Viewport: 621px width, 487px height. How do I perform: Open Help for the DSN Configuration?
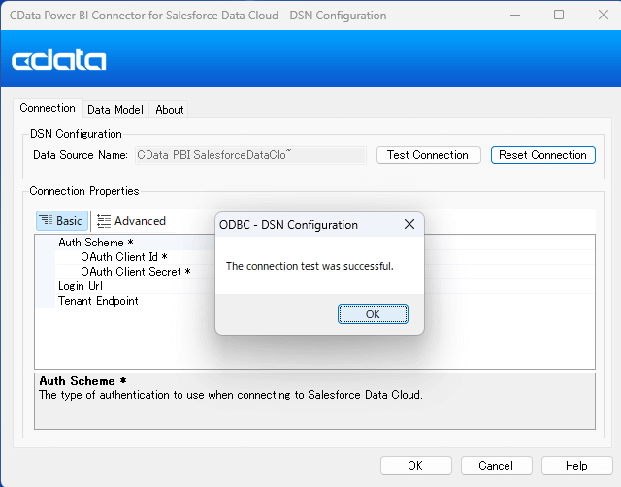coord(576,466)
